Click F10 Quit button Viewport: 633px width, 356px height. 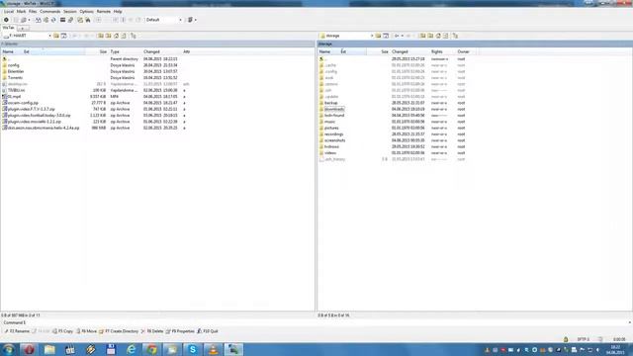click(208, 331)
